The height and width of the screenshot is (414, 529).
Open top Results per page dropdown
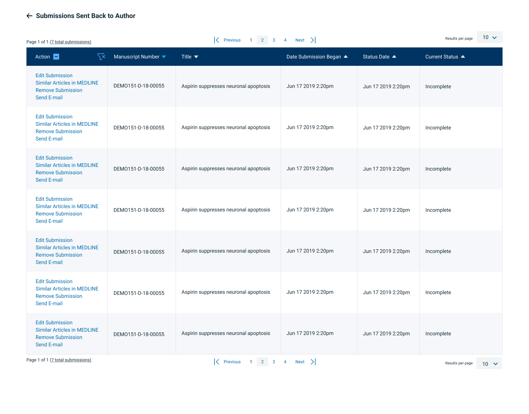(489, 37)
